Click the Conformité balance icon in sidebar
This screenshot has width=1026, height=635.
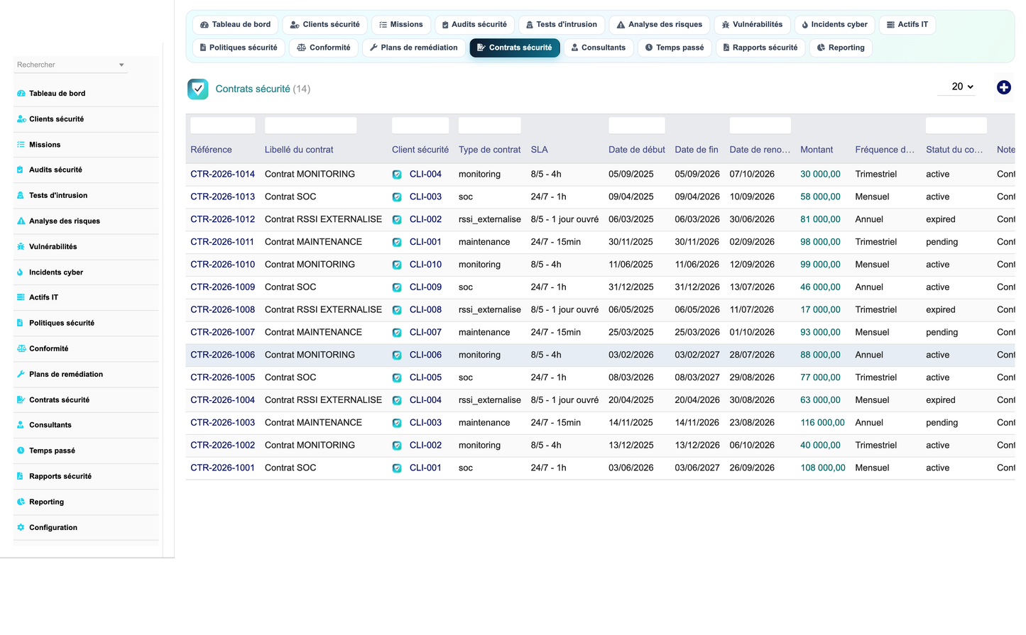21,349
